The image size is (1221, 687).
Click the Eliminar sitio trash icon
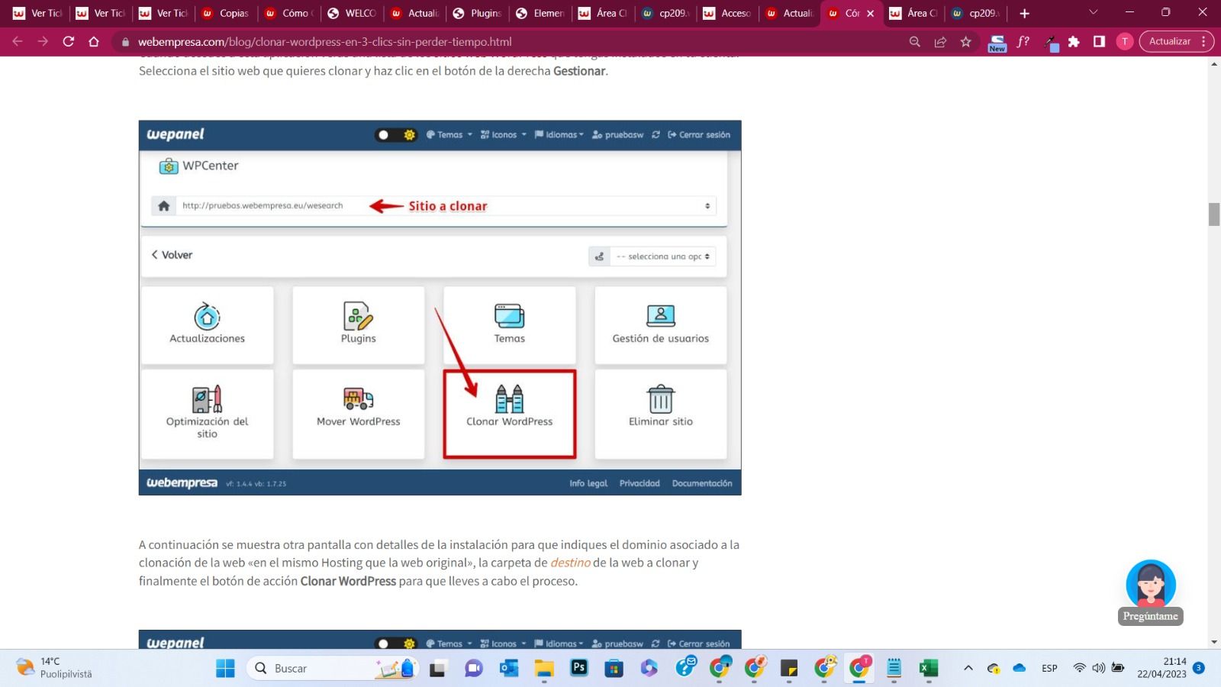[x=660, y=398]
